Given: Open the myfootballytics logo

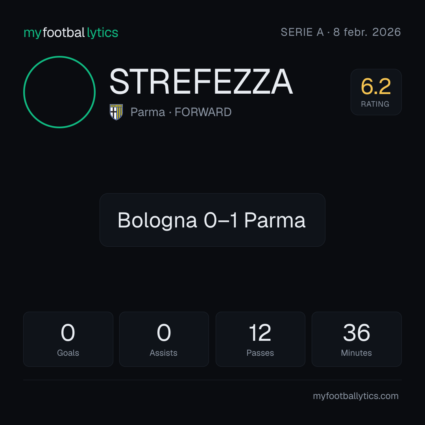Looking at the screenshot, I should [x=71, y=33].
